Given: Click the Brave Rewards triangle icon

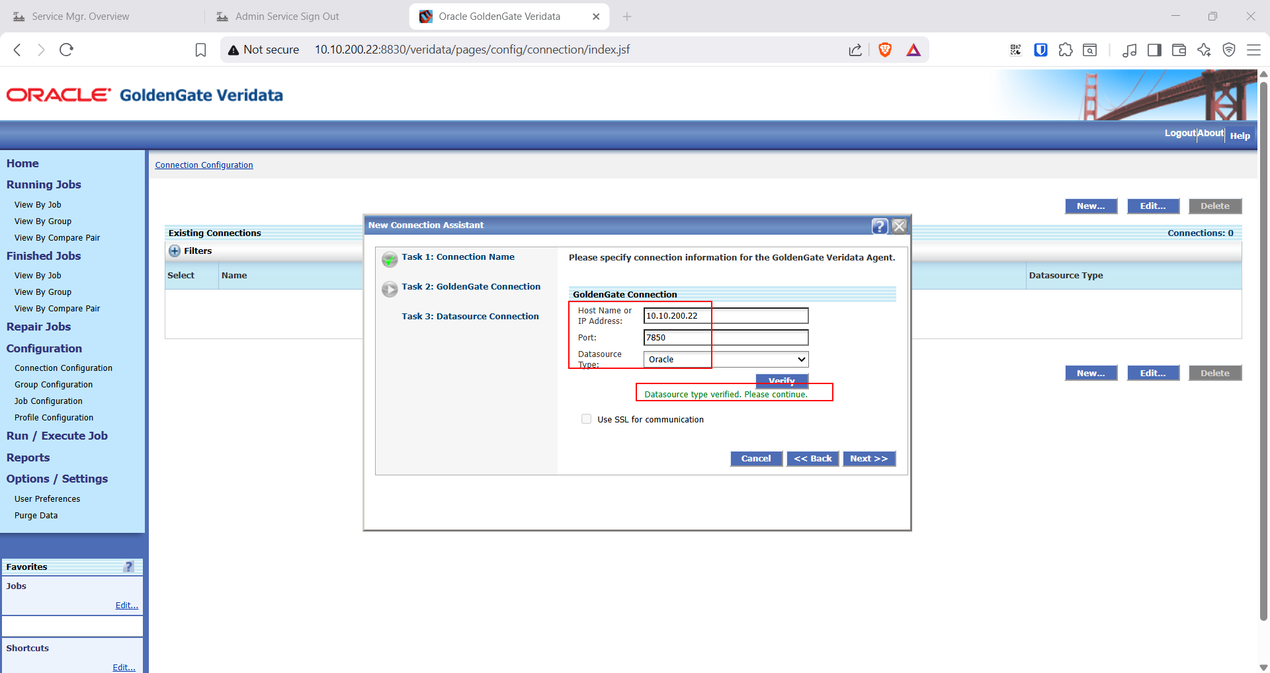Looking at the screenshot, I should tap(913, 50).
